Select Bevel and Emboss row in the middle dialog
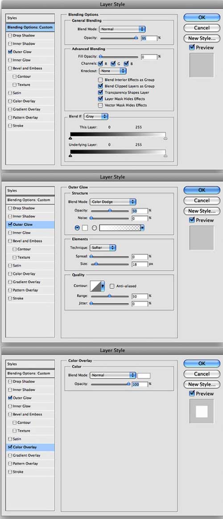Image resolution: width=223 pixels, height=519 pixels. pos(30,241)
